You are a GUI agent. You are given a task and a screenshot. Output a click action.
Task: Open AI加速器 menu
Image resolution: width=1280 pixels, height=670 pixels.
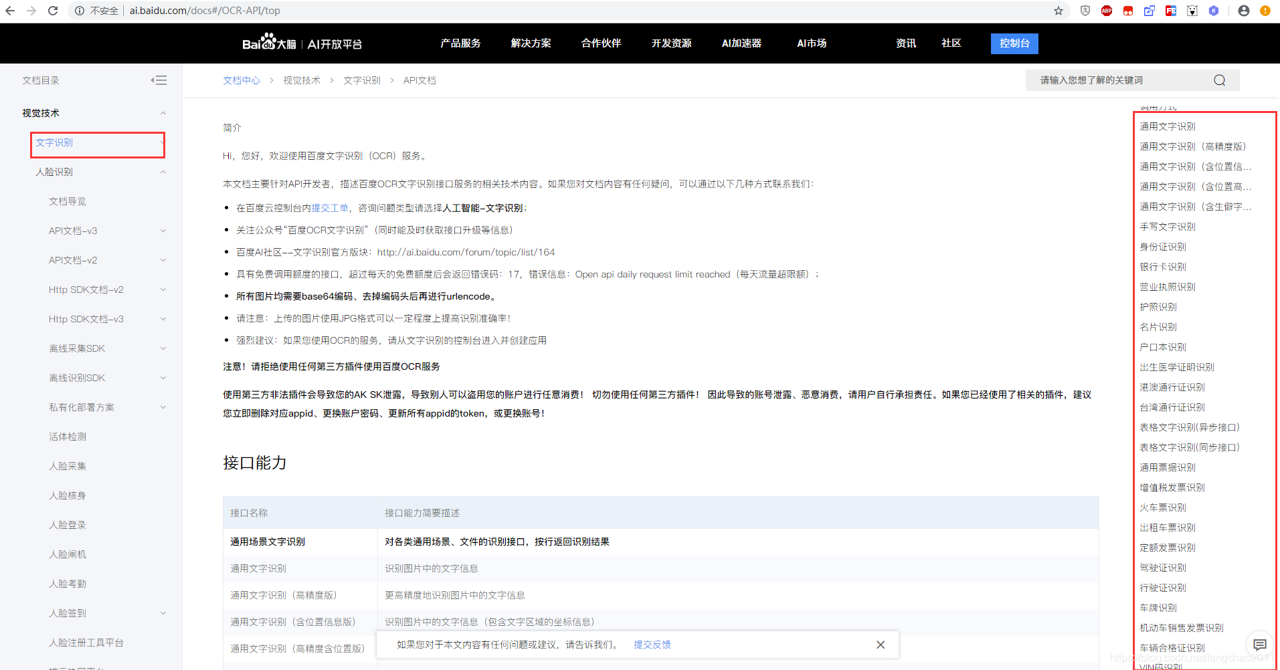click(x=741, y=43)
